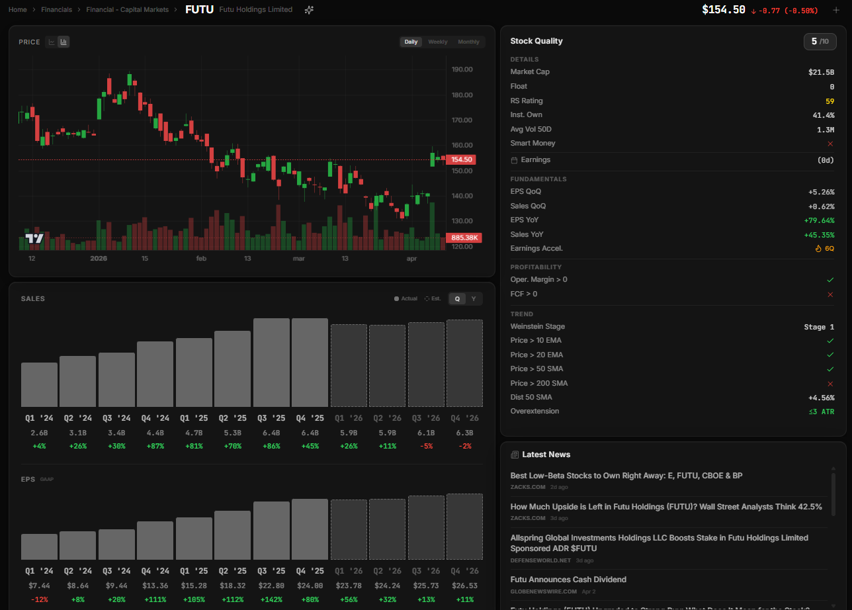Click the Q3 '26 sales growth -5%
852x610 pixels.
(x=425, y=446)
